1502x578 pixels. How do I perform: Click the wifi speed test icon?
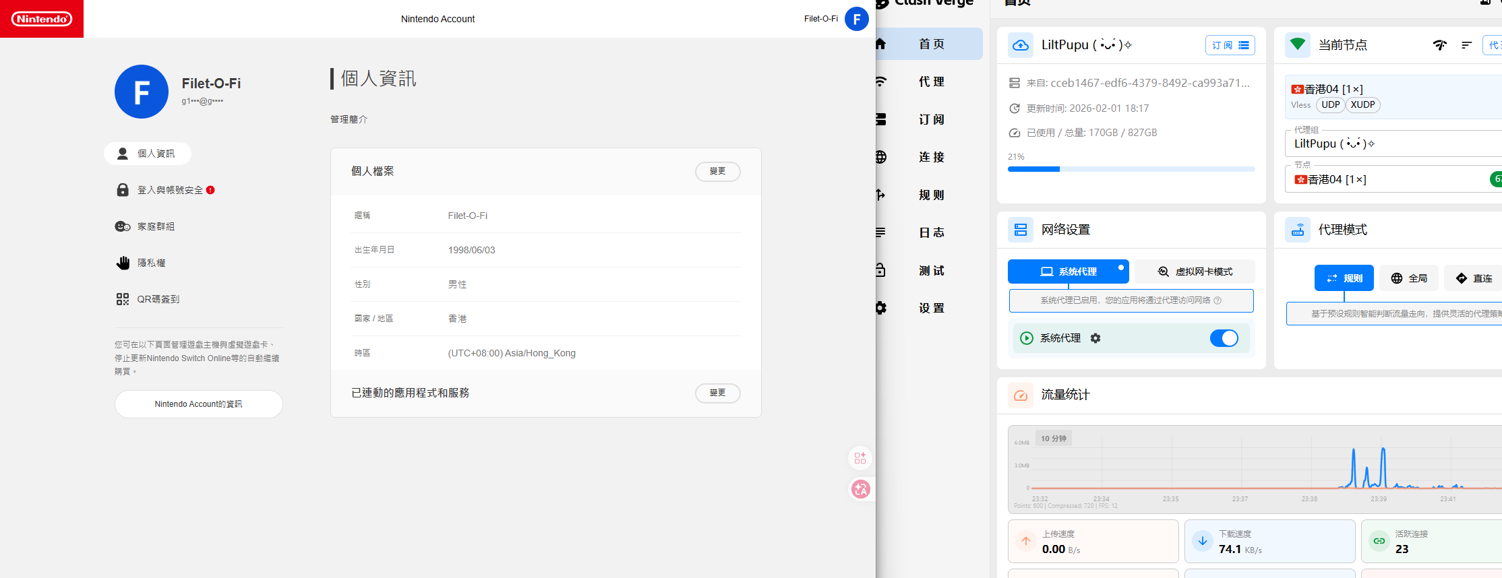[x=1439, y=45]
